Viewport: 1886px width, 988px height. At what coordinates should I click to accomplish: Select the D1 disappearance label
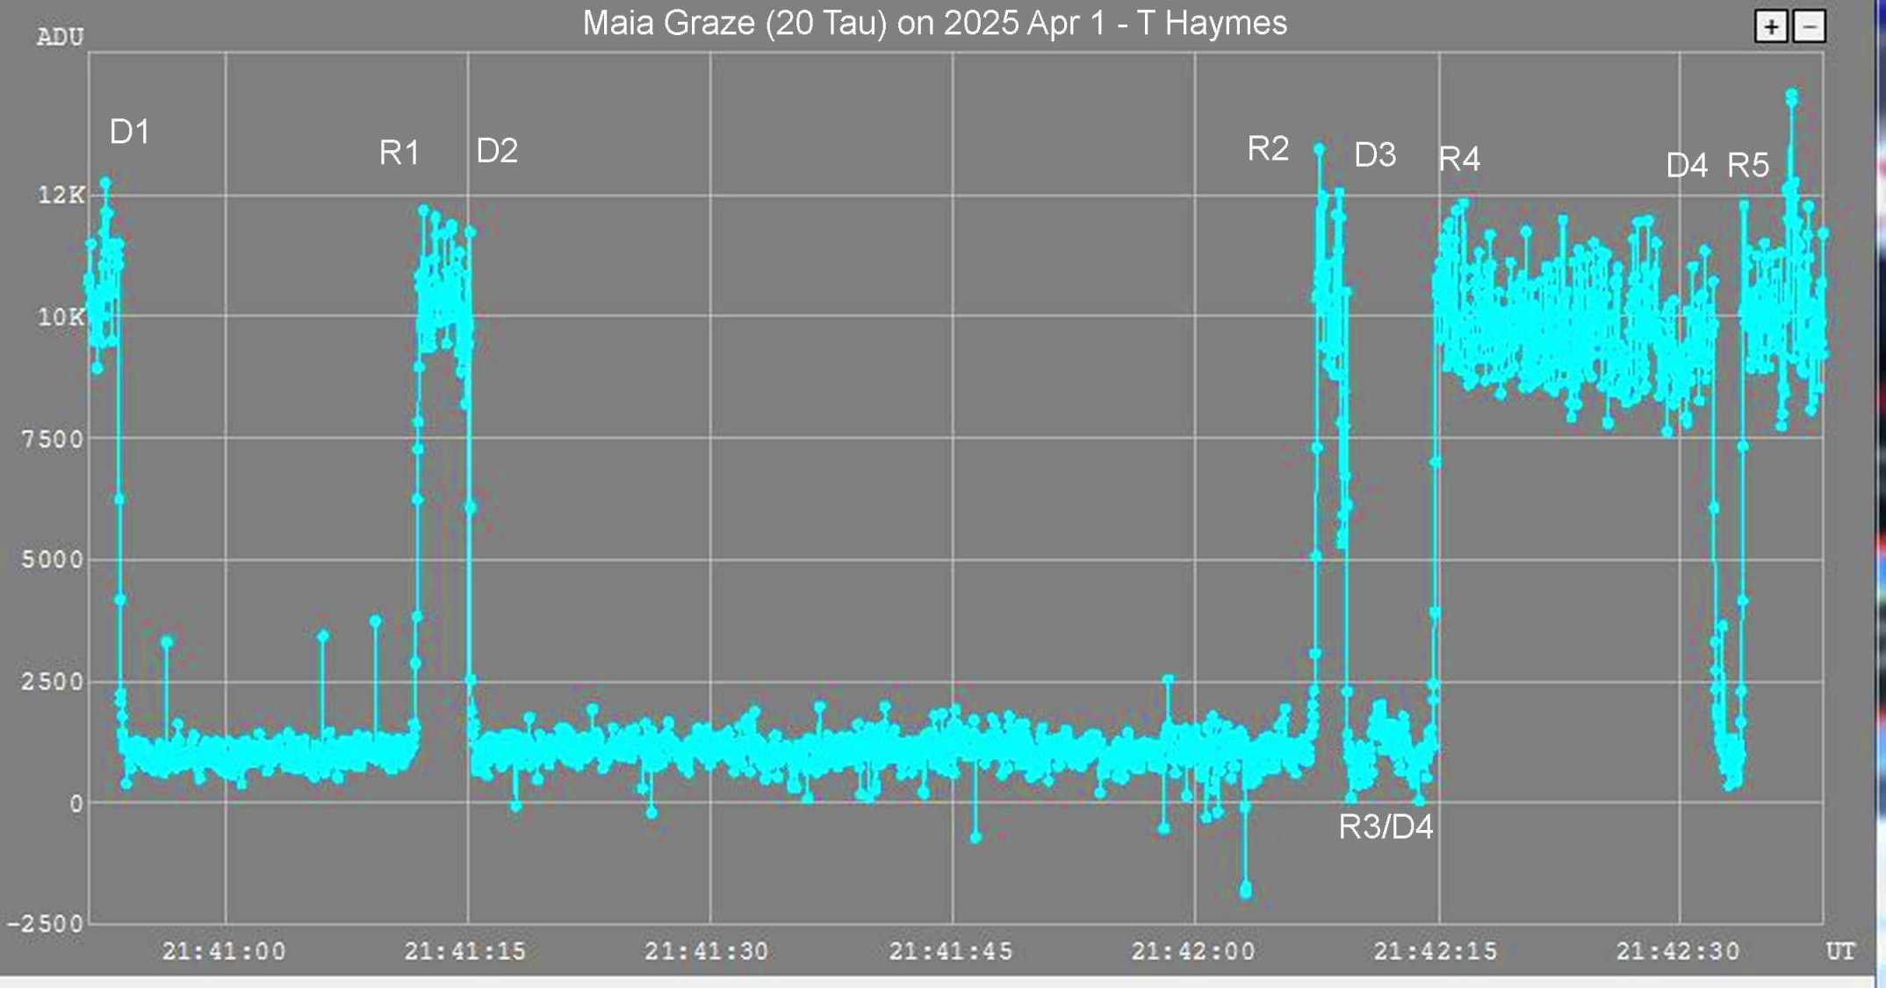coord(129,132)
